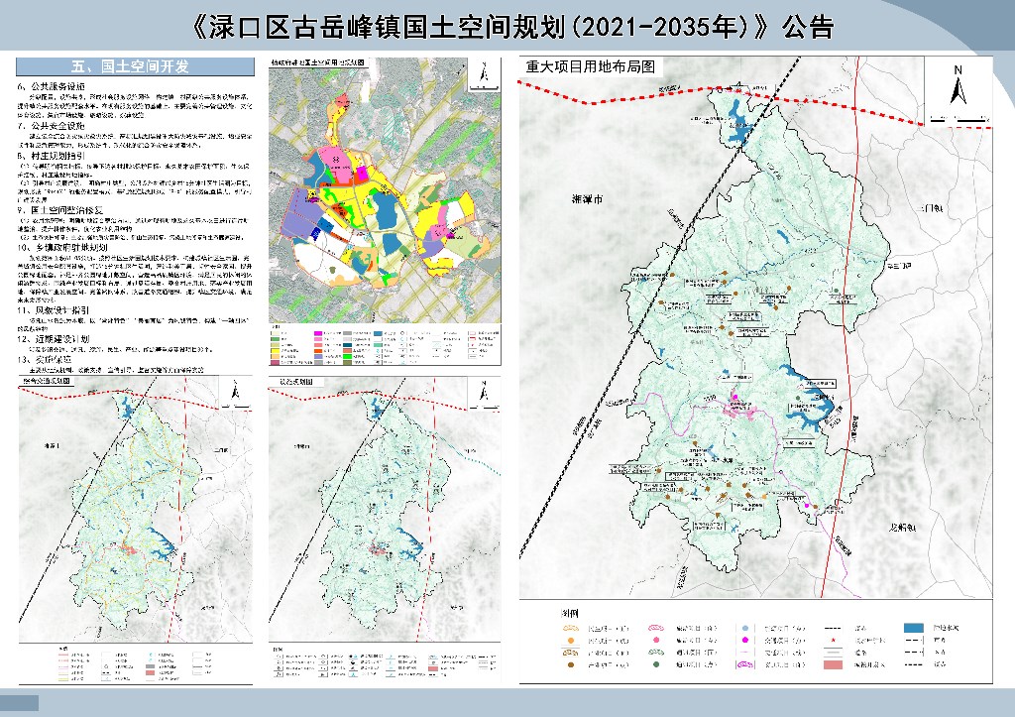
Task: Click the 龙船镇 label on the large map
Action: 901,528
